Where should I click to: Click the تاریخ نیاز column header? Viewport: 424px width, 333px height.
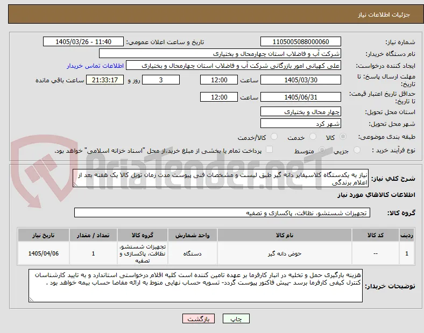coord(44,235)
